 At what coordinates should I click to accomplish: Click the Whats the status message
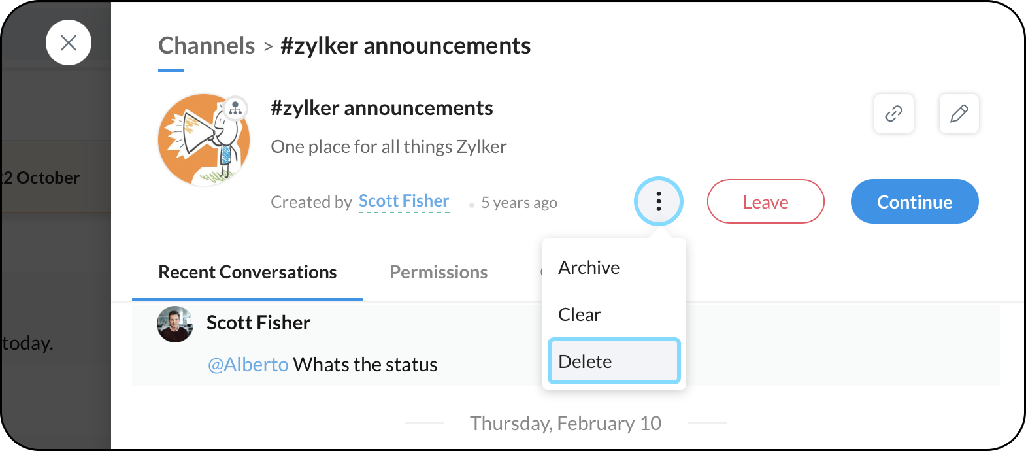coord(365,365)
